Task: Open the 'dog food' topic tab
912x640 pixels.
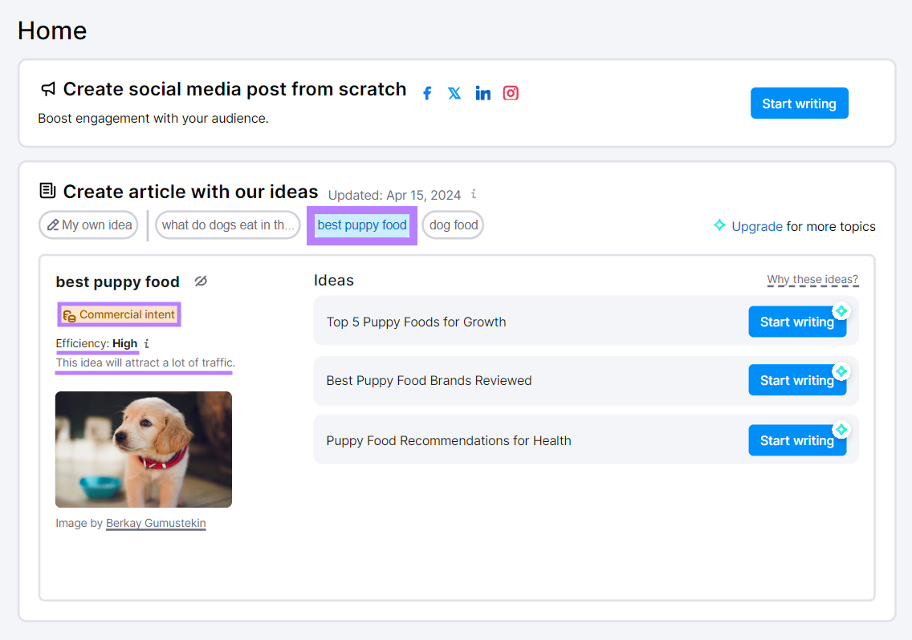Action: 454,225
